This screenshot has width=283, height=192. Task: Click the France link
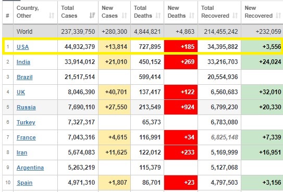pyautogui.click(x=26, y=137)
